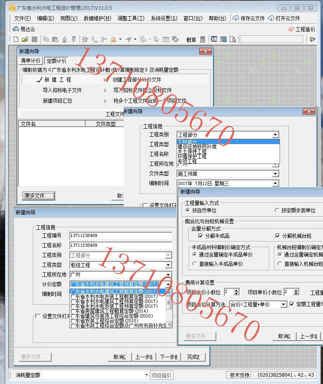
Task: Click 打开云文件 cloud download icon
Action: [271, 18]
